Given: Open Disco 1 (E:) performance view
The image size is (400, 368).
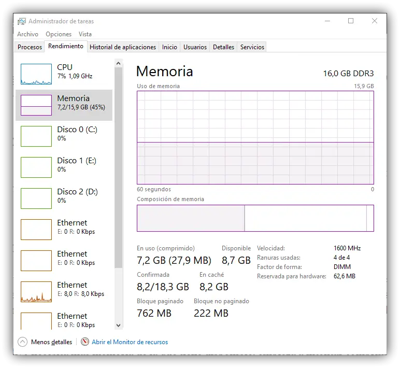Looking at the screenshot, I should point(77,164).
